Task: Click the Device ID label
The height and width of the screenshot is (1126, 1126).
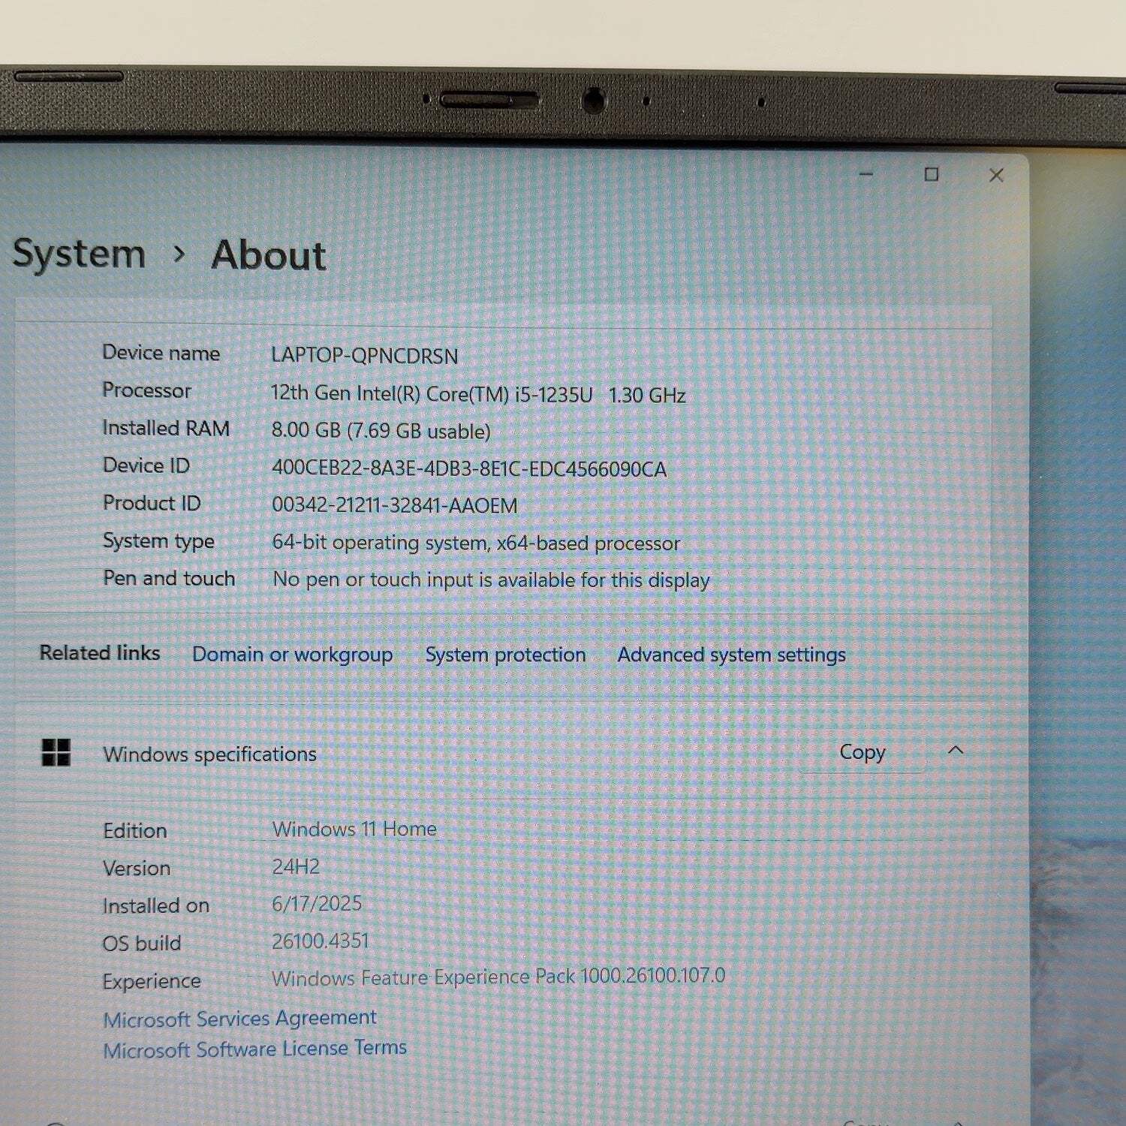Action: (x=146, y=465)
